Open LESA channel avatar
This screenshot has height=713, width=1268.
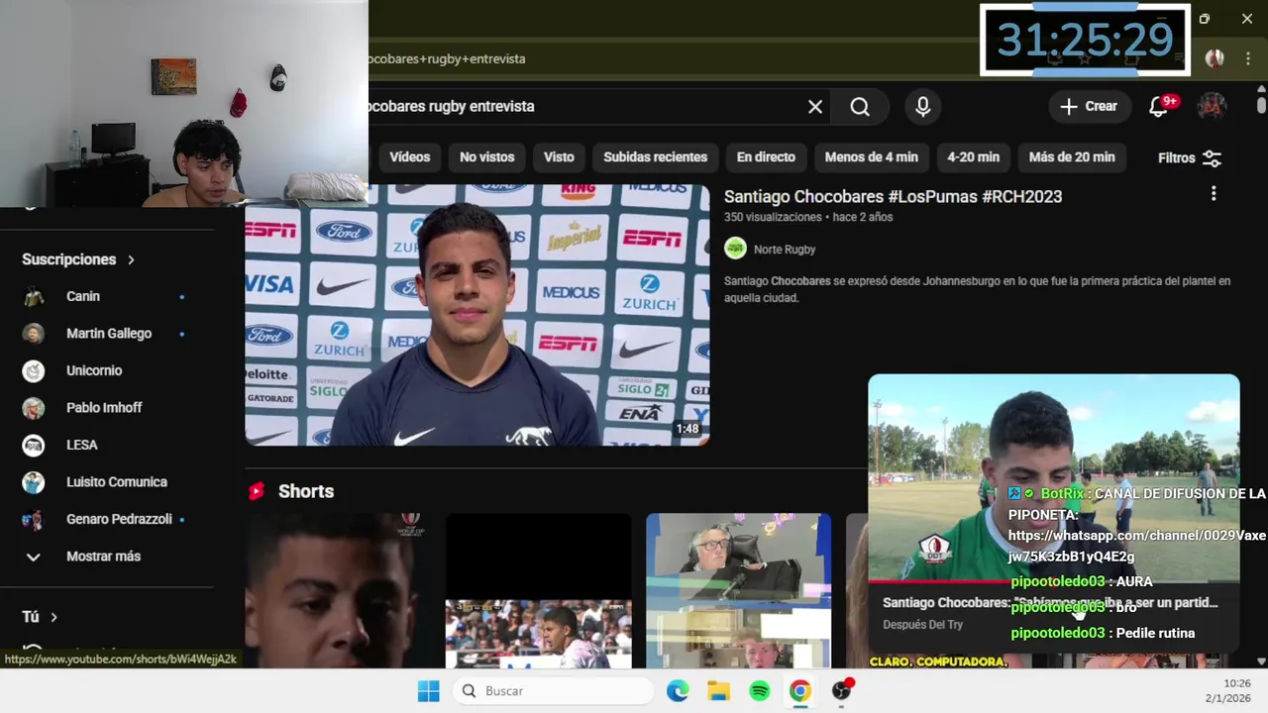[34, 445]
